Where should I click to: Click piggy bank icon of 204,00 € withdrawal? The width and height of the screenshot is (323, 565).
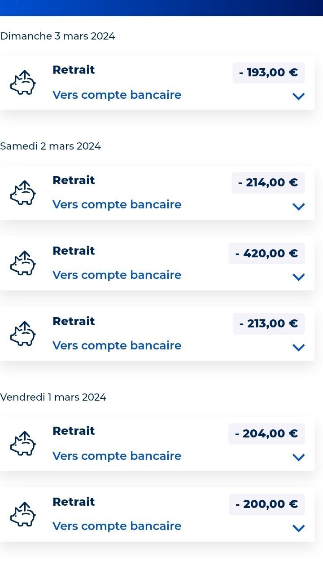point(23,444)
